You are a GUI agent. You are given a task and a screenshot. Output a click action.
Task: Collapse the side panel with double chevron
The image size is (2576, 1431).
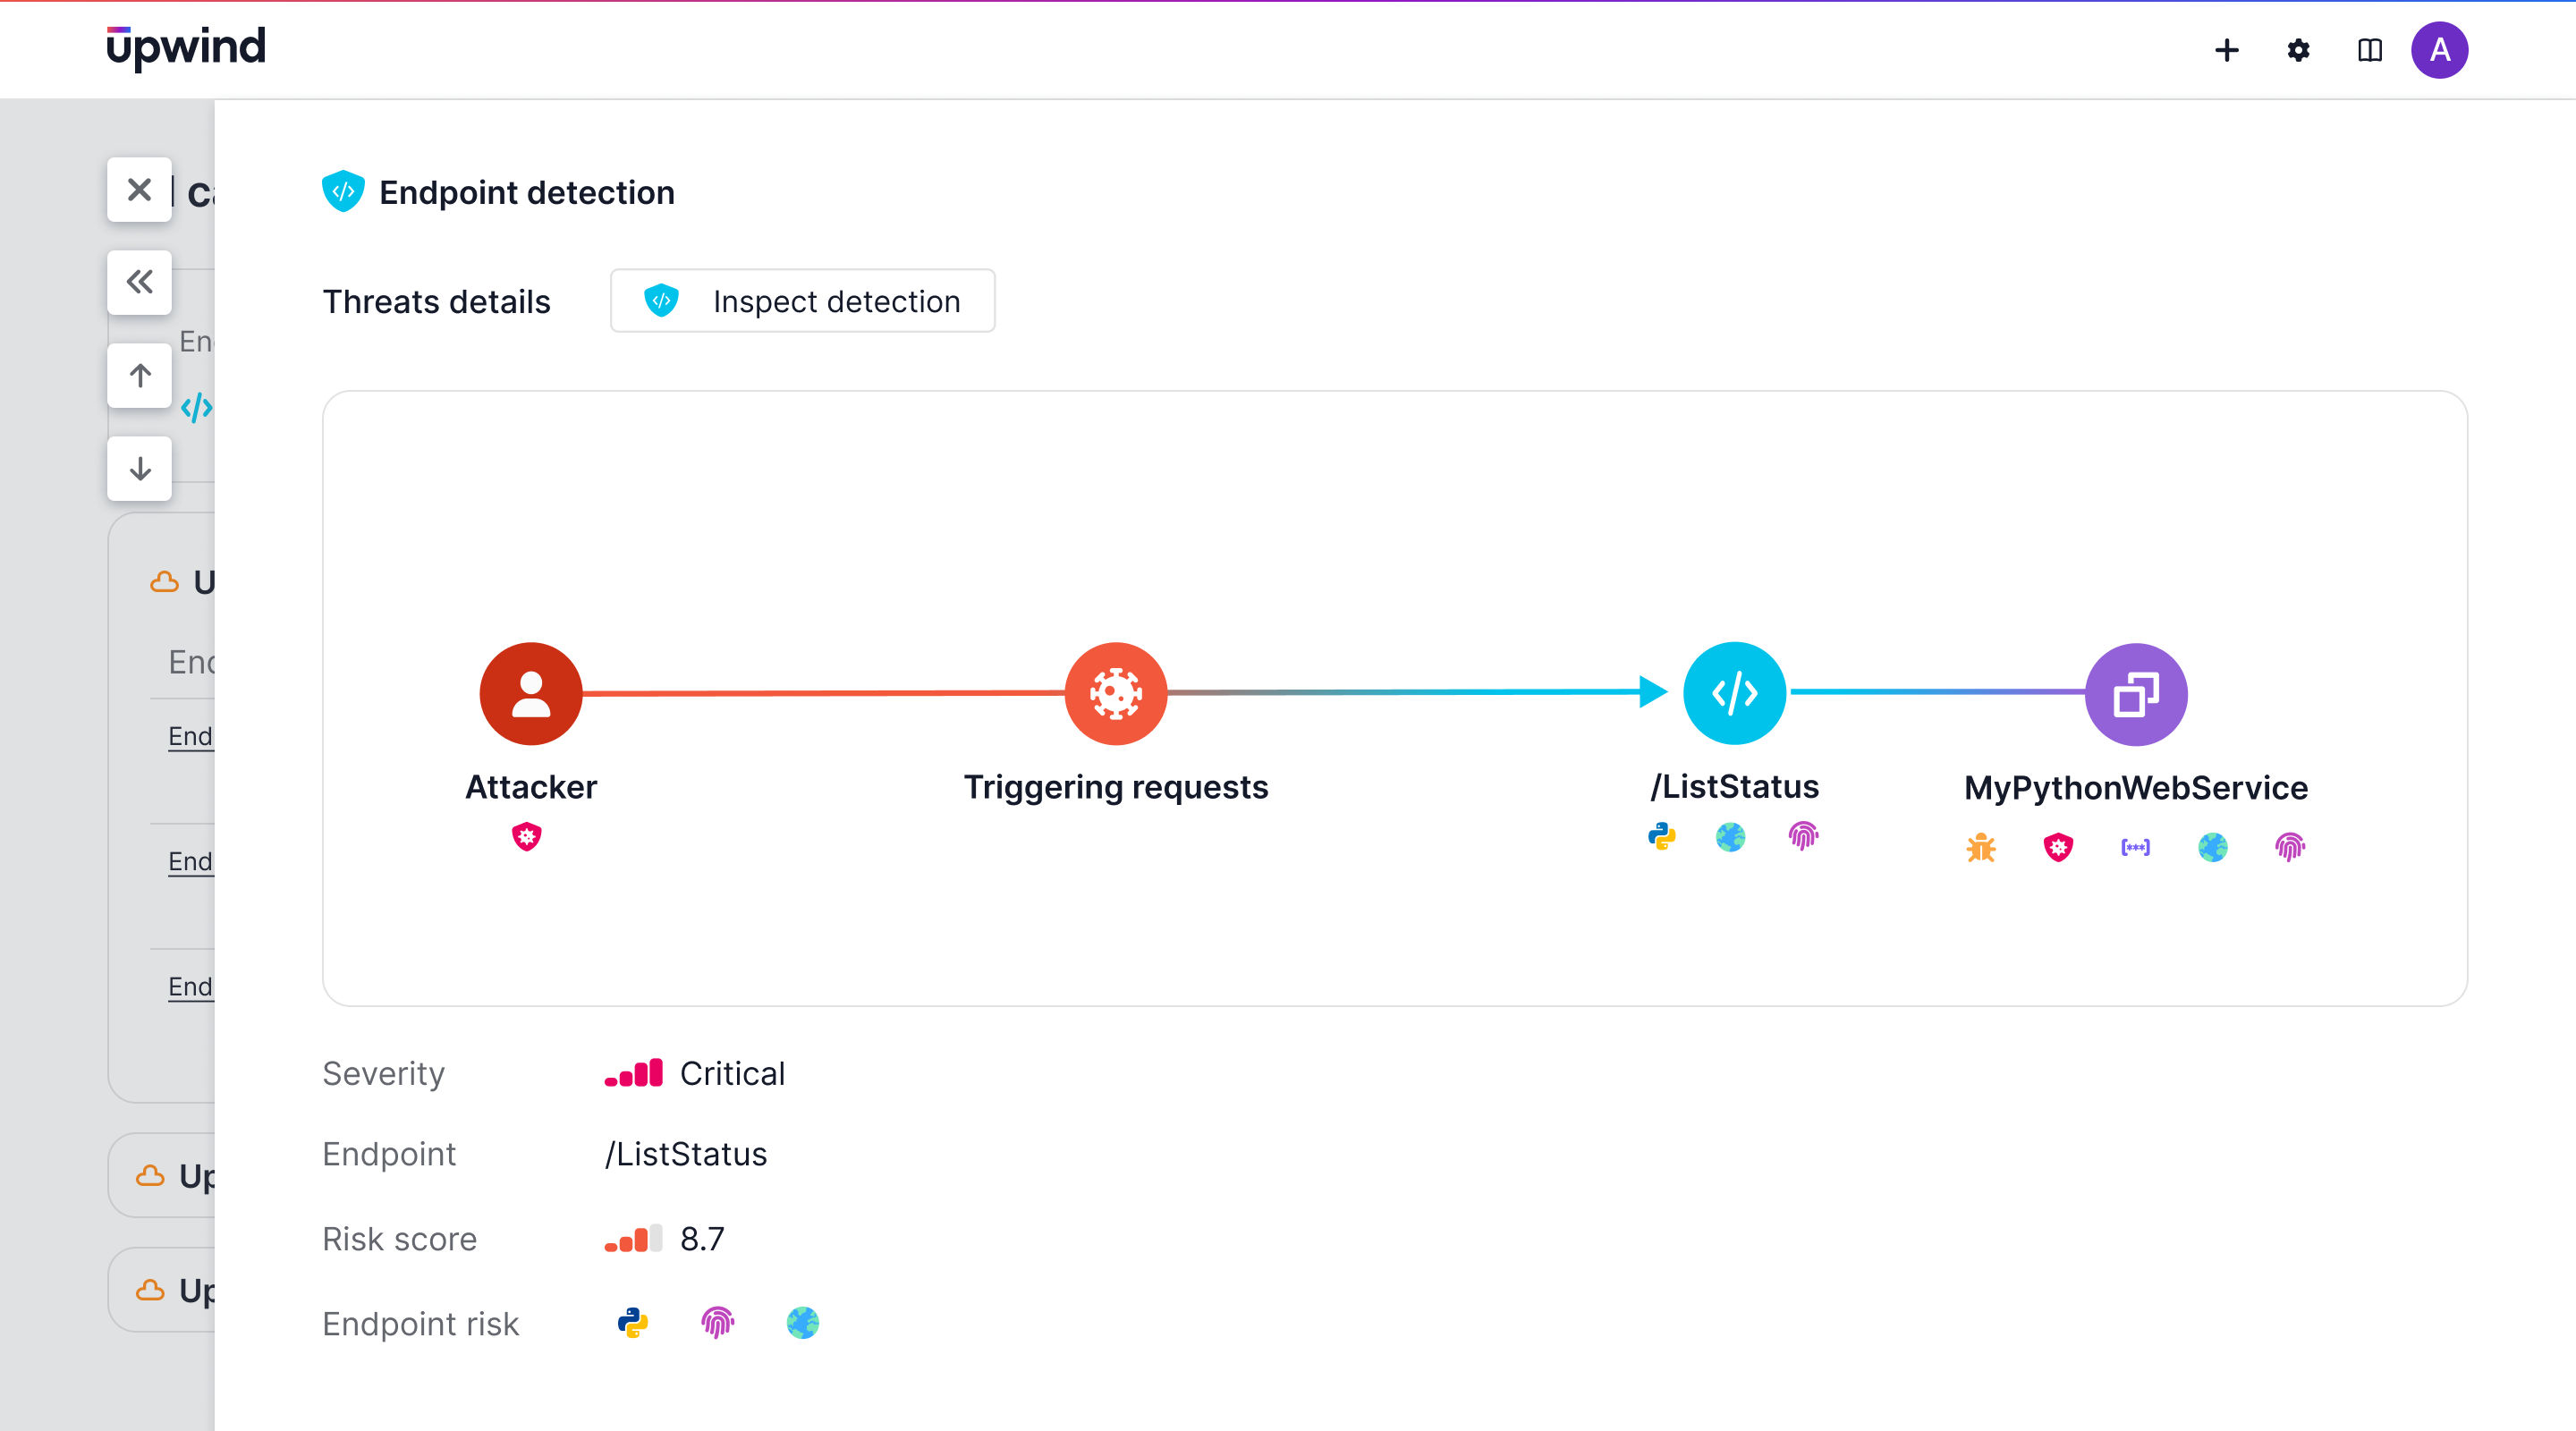click(140, 282)
